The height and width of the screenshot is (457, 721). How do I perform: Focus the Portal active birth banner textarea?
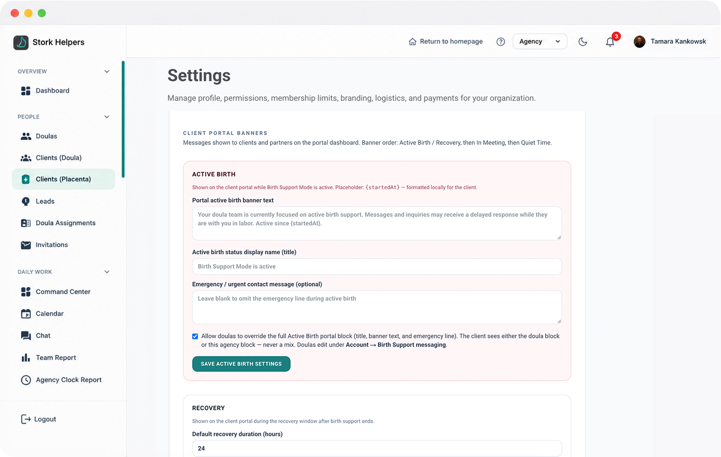click(377, 224)
